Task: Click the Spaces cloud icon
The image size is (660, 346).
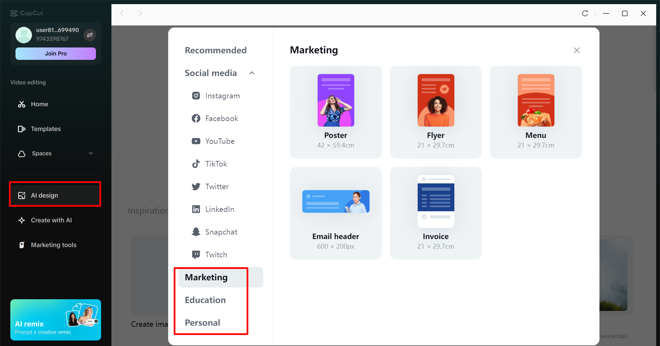Action: click(x=22, y=154)
